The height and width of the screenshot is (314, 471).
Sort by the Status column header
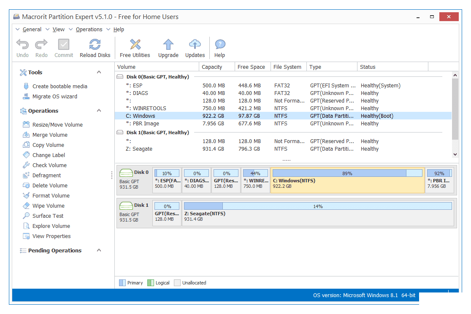(392, 67)
